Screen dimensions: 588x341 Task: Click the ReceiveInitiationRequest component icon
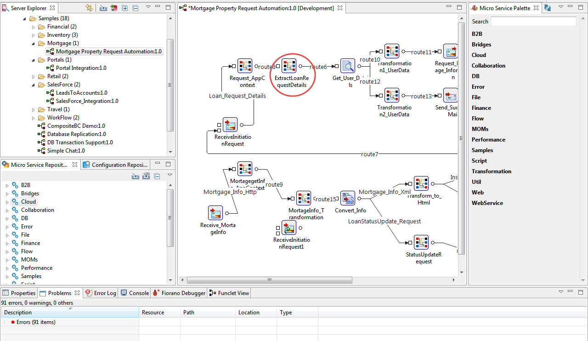click(230, 125)
